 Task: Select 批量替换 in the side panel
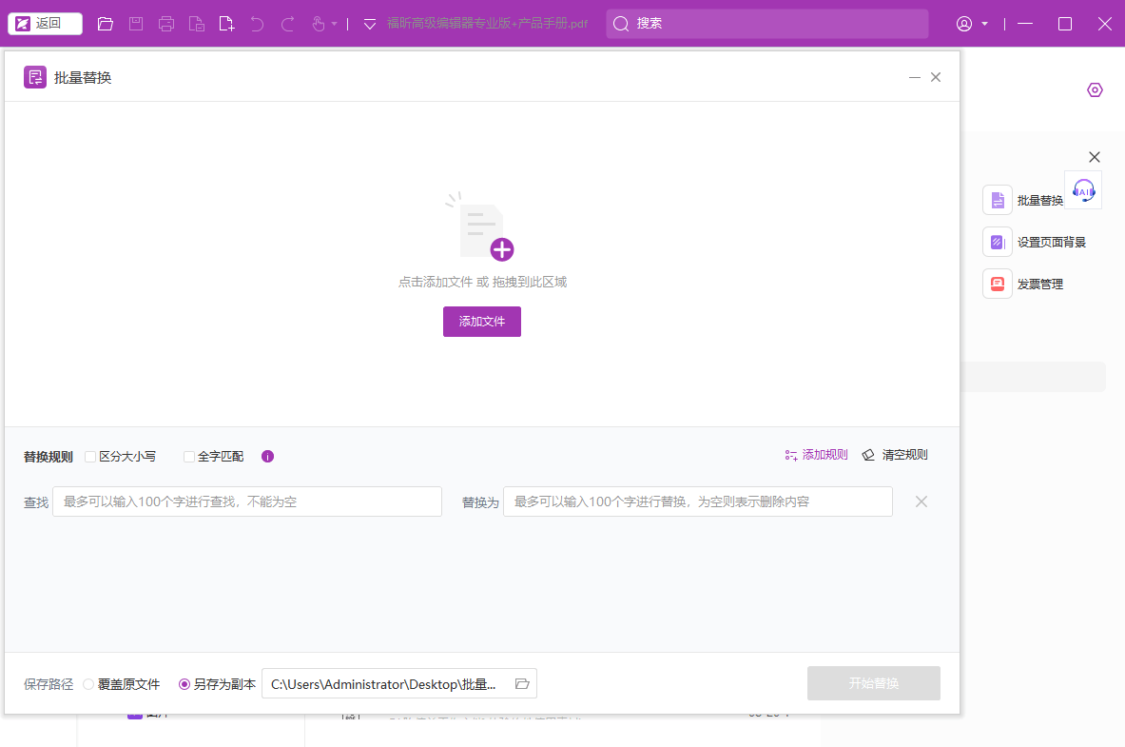click(x=1023, y=200)
